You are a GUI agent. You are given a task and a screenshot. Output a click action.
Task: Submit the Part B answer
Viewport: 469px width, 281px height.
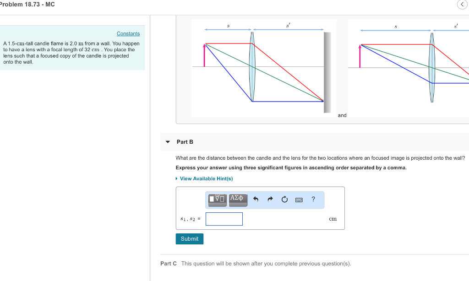(190, 239)
